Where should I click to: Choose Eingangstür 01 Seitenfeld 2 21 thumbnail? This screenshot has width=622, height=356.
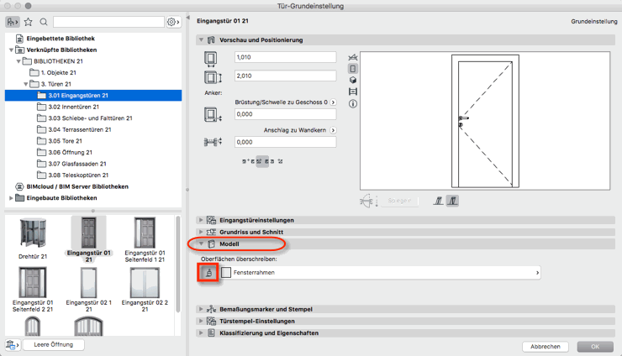[x=33, y=290]
